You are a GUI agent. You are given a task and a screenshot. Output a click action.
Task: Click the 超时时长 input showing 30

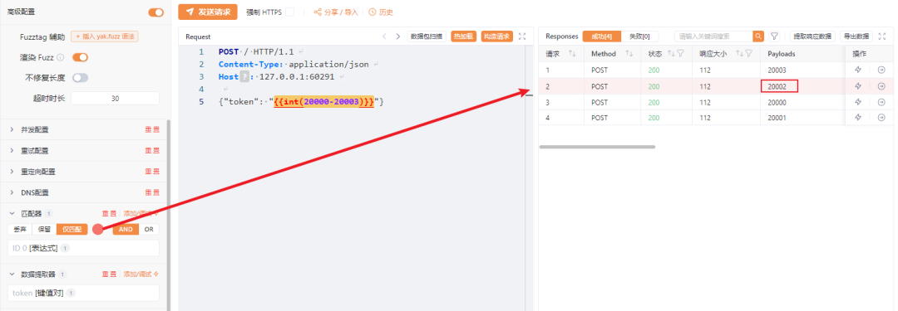(x=115, y=99)
